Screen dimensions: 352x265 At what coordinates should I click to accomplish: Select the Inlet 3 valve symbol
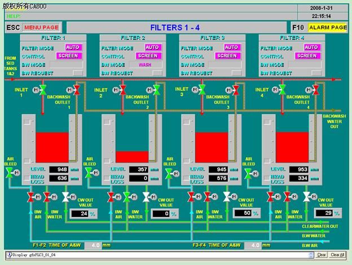[203, 90]
